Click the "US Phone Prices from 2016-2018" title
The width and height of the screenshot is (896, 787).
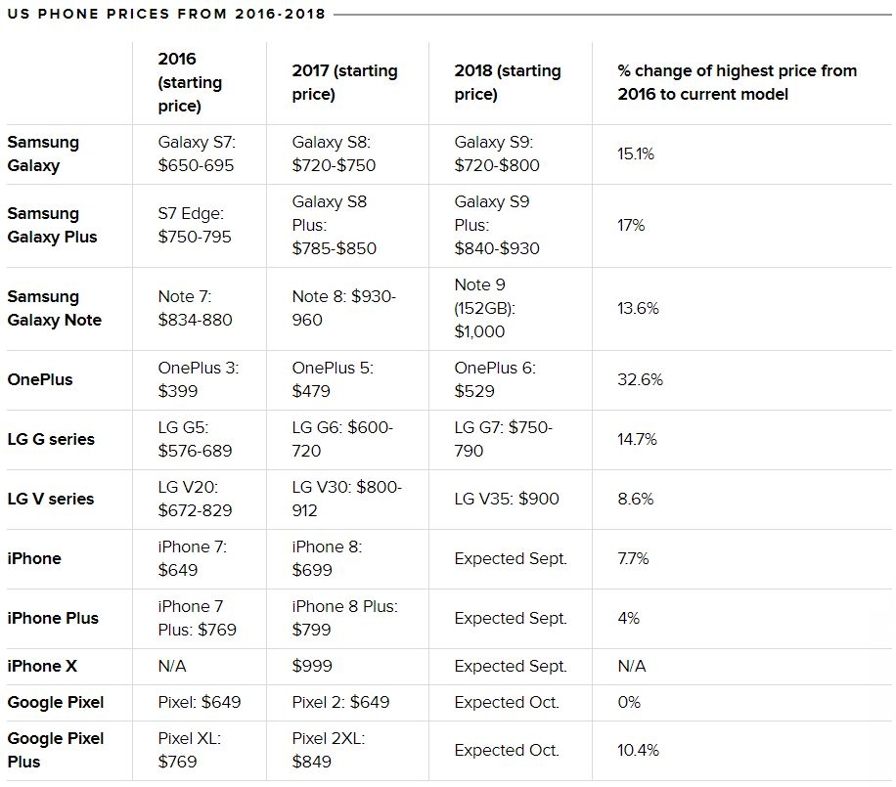click(166, 14)
